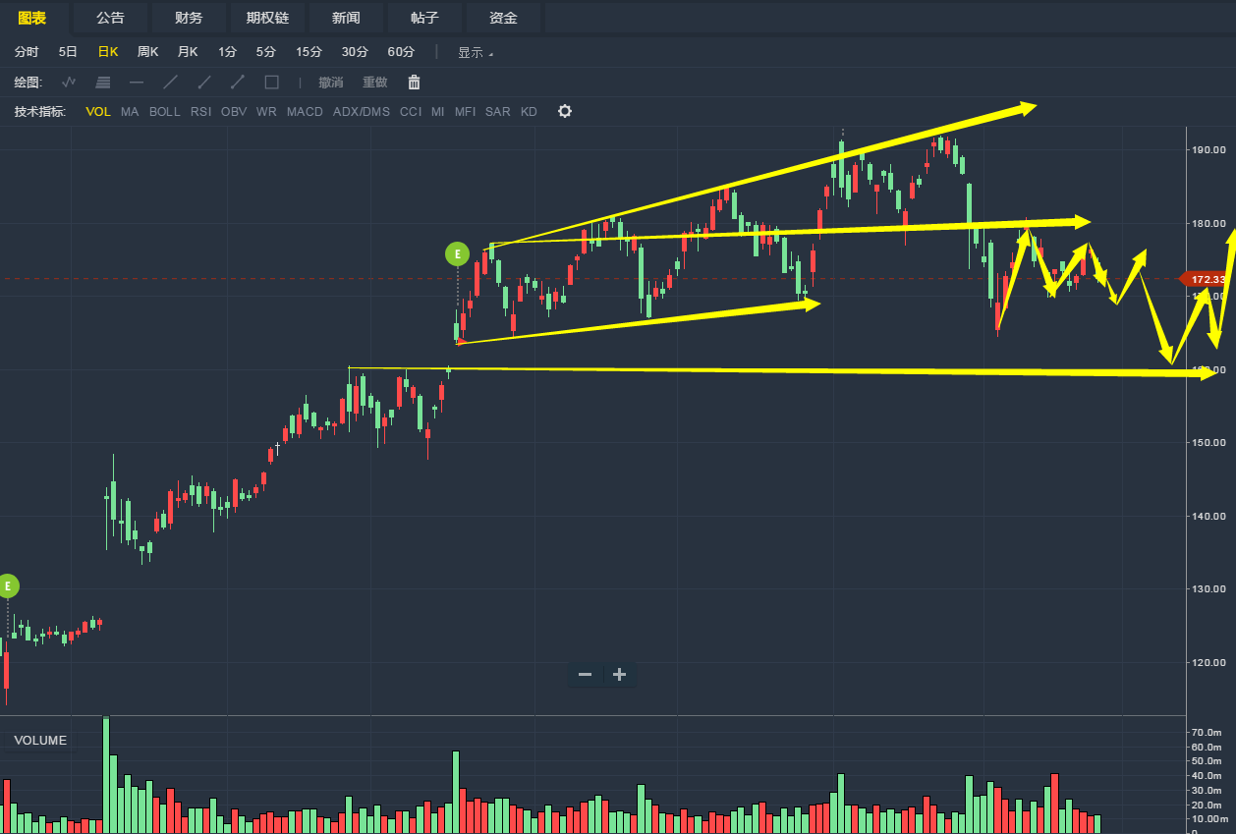The height and width of the screenshot is (834, 1236).
Task: Switch to 周K weekly candlestick
Action: [x=147, y=52]
